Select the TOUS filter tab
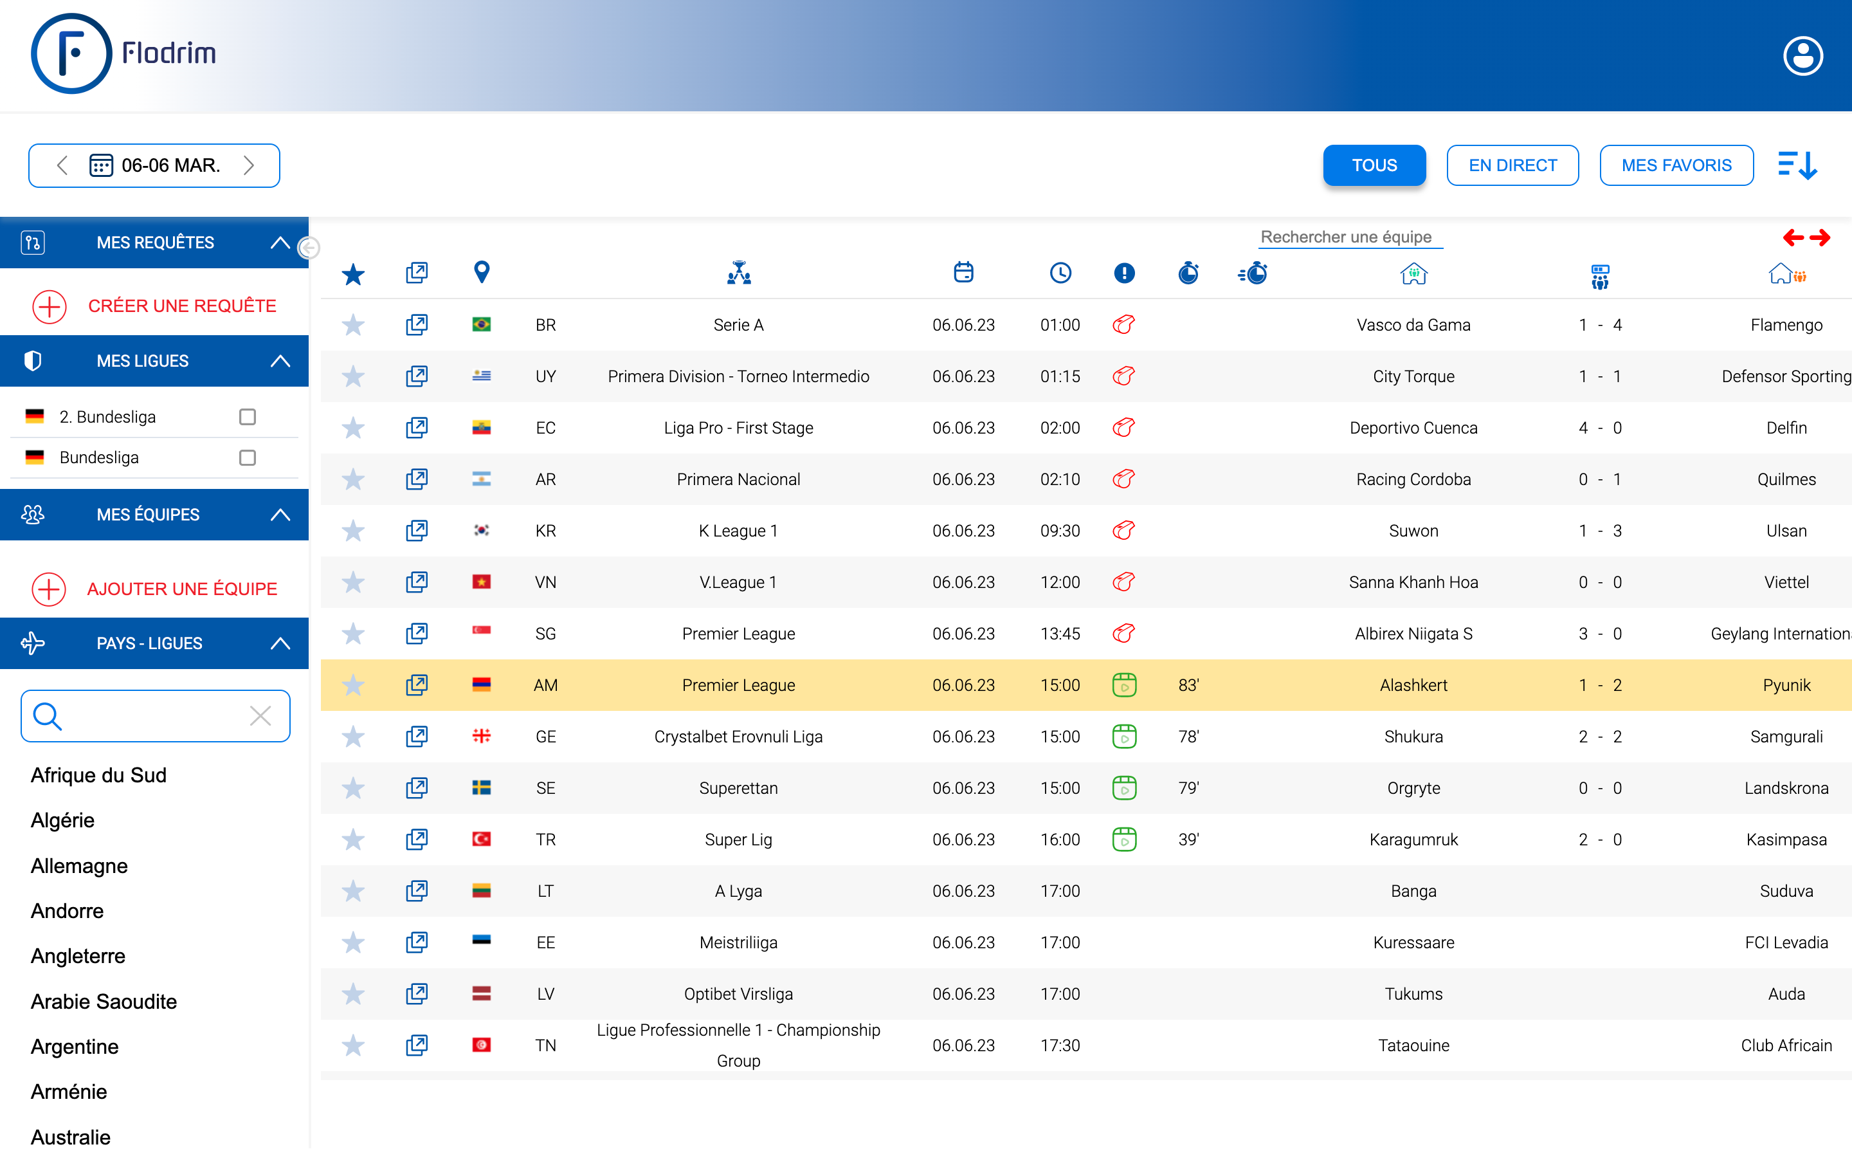 click(x=1374, y=165)
